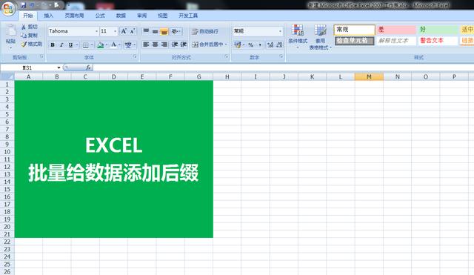Open the font size 11 dropdown
474x275 pixels.
point(116,31)
